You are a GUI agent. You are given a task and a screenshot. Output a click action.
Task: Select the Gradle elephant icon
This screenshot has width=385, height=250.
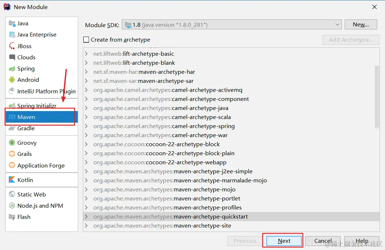click(x=12, y=128)
